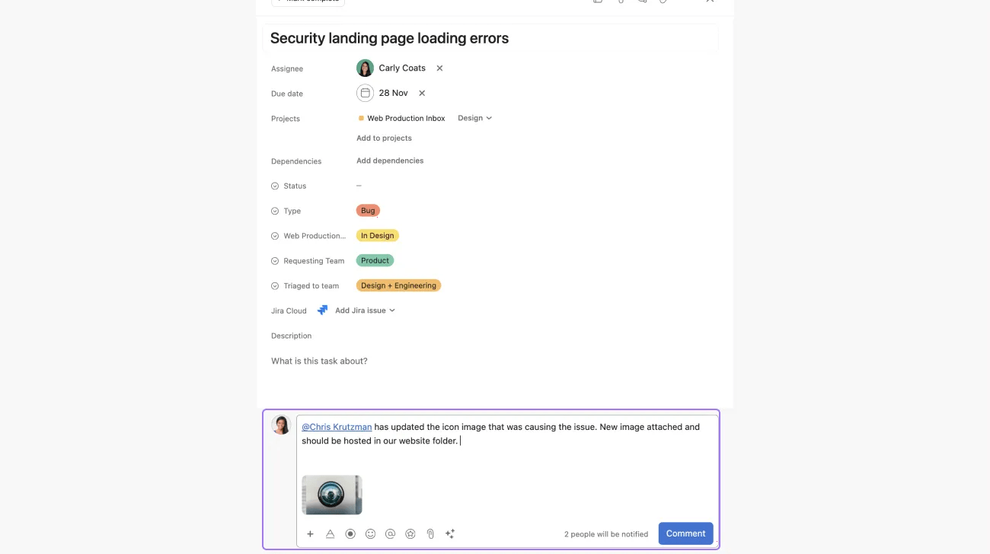The image size is (990, 554).
Task: Attach a file using the top toolbar paperclip
Action: point(621,2)
